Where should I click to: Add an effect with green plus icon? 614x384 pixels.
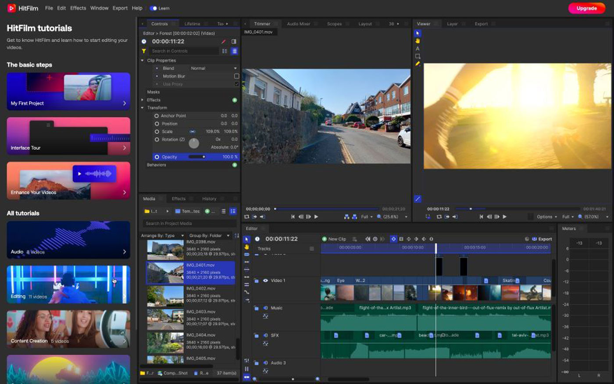pyautogui.click(x=235, y=100)
